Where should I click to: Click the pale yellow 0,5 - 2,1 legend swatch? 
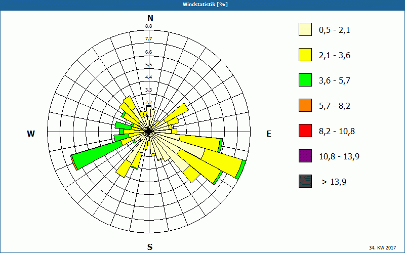tap(305, 29)
